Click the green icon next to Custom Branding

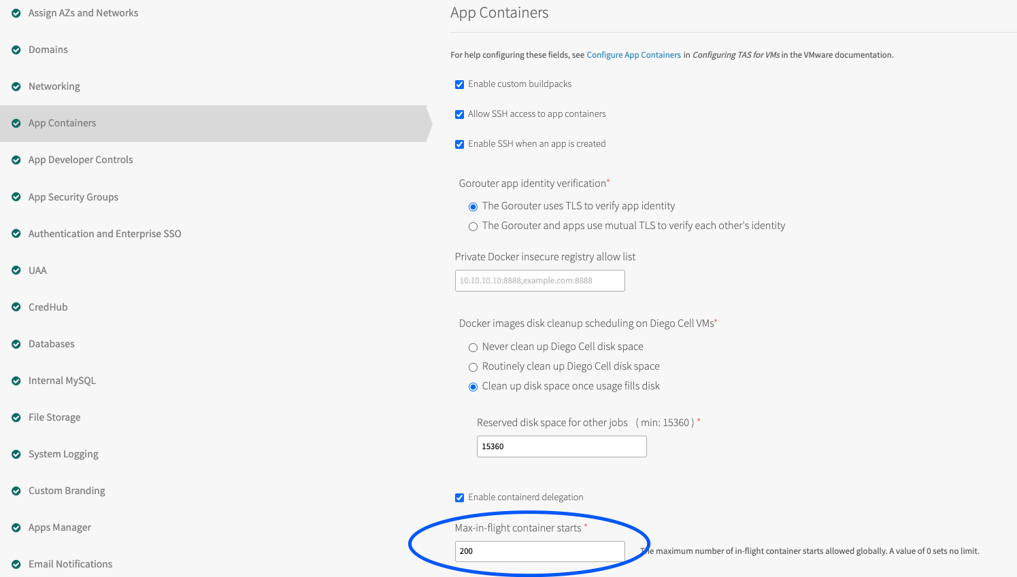(x=16, y=491)
